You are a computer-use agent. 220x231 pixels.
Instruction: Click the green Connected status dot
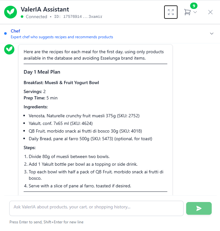pos(22,17)
